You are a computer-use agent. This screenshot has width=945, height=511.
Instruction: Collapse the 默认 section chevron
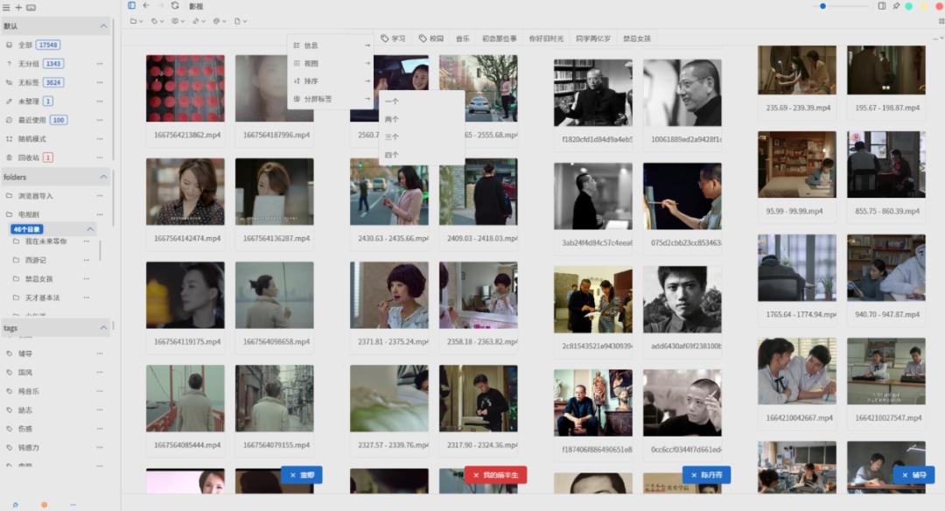tap(103, 26)
